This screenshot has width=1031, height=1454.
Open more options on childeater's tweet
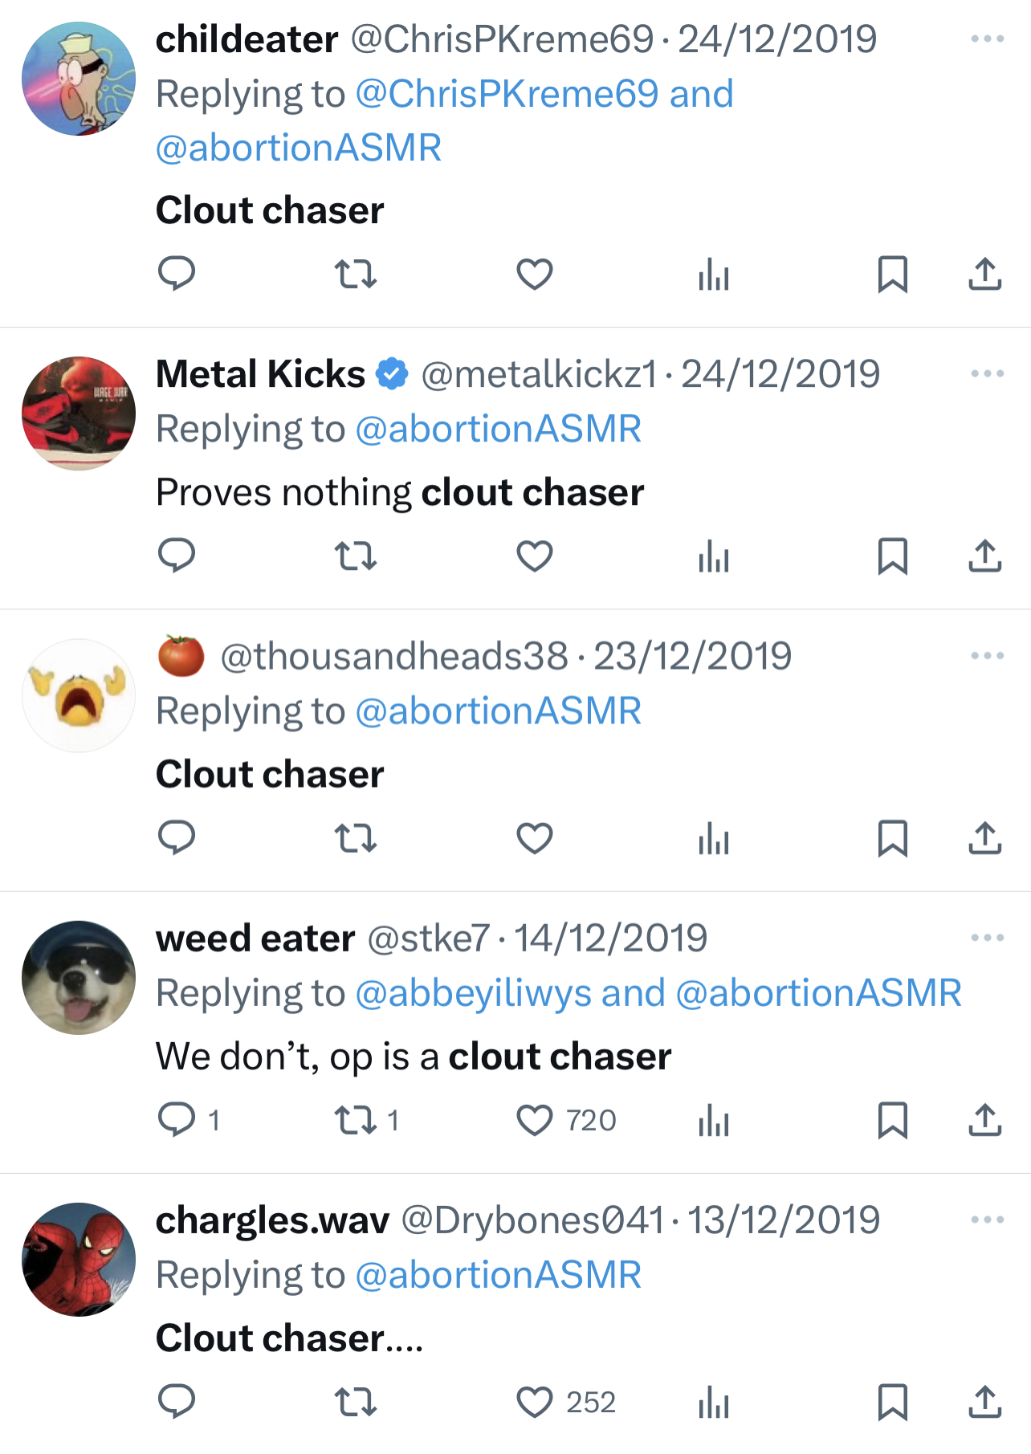[987, 39]
